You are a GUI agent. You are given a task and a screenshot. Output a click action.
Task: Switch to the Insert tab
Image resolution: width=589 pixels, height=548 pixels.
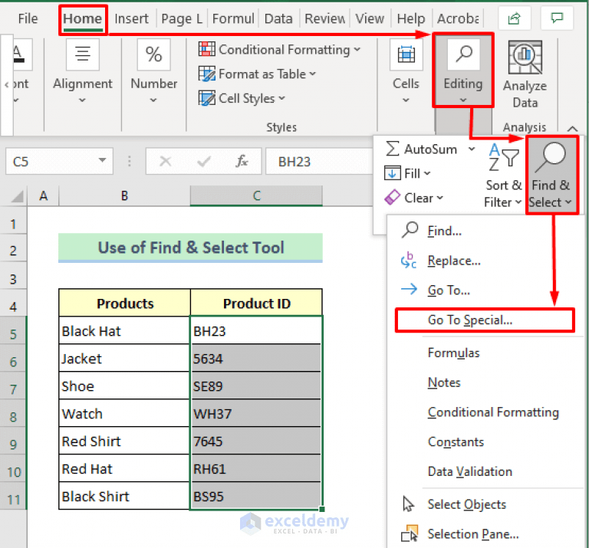coord(131,18)
